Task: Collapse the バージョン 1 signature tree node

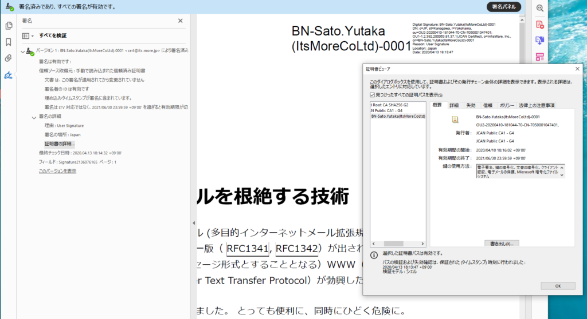Action: (22, 51)
